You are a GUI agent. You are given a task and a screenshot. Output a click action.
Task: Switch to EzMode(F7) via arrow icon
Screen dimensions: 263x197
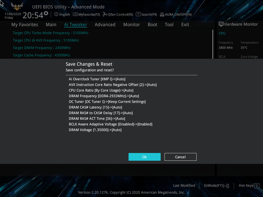click(x=226, y=186)
